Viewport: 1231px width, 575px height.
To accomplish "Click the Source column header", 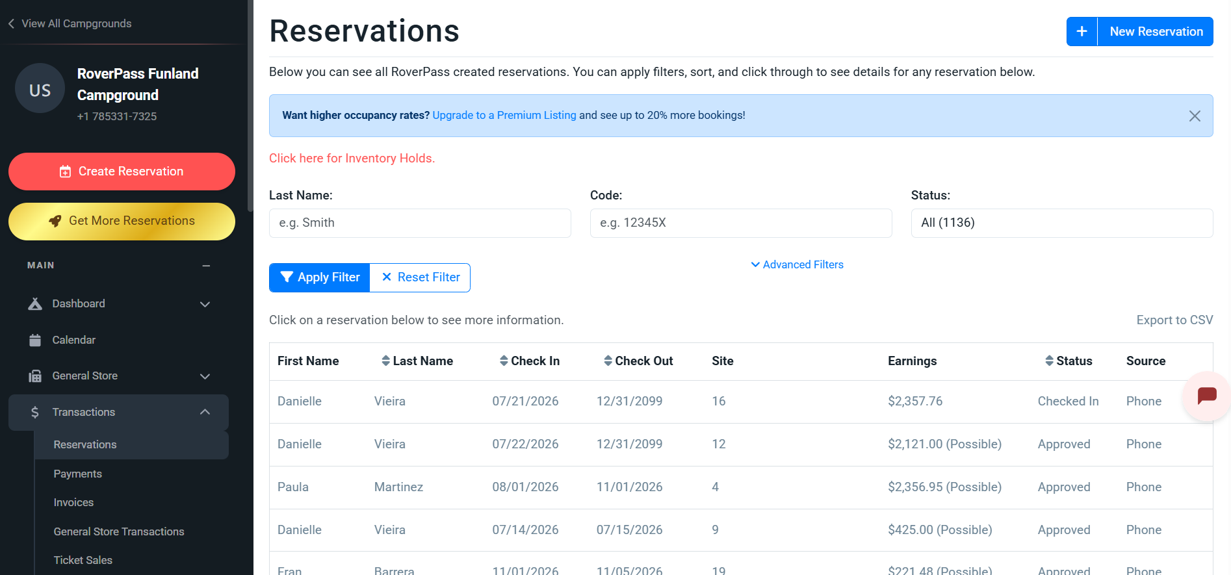I will click(x=1146, y=361).
